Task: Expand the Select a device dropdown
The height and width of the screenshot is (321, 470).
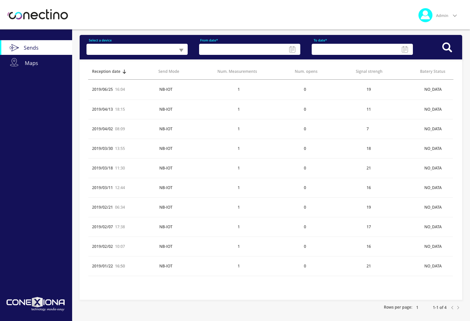Action: 181,50
